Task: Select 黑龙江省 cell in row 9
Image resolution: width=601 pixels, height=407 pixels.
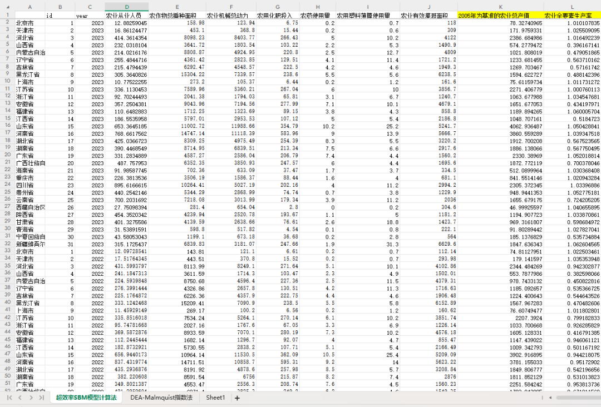Action: pos(30,75)
